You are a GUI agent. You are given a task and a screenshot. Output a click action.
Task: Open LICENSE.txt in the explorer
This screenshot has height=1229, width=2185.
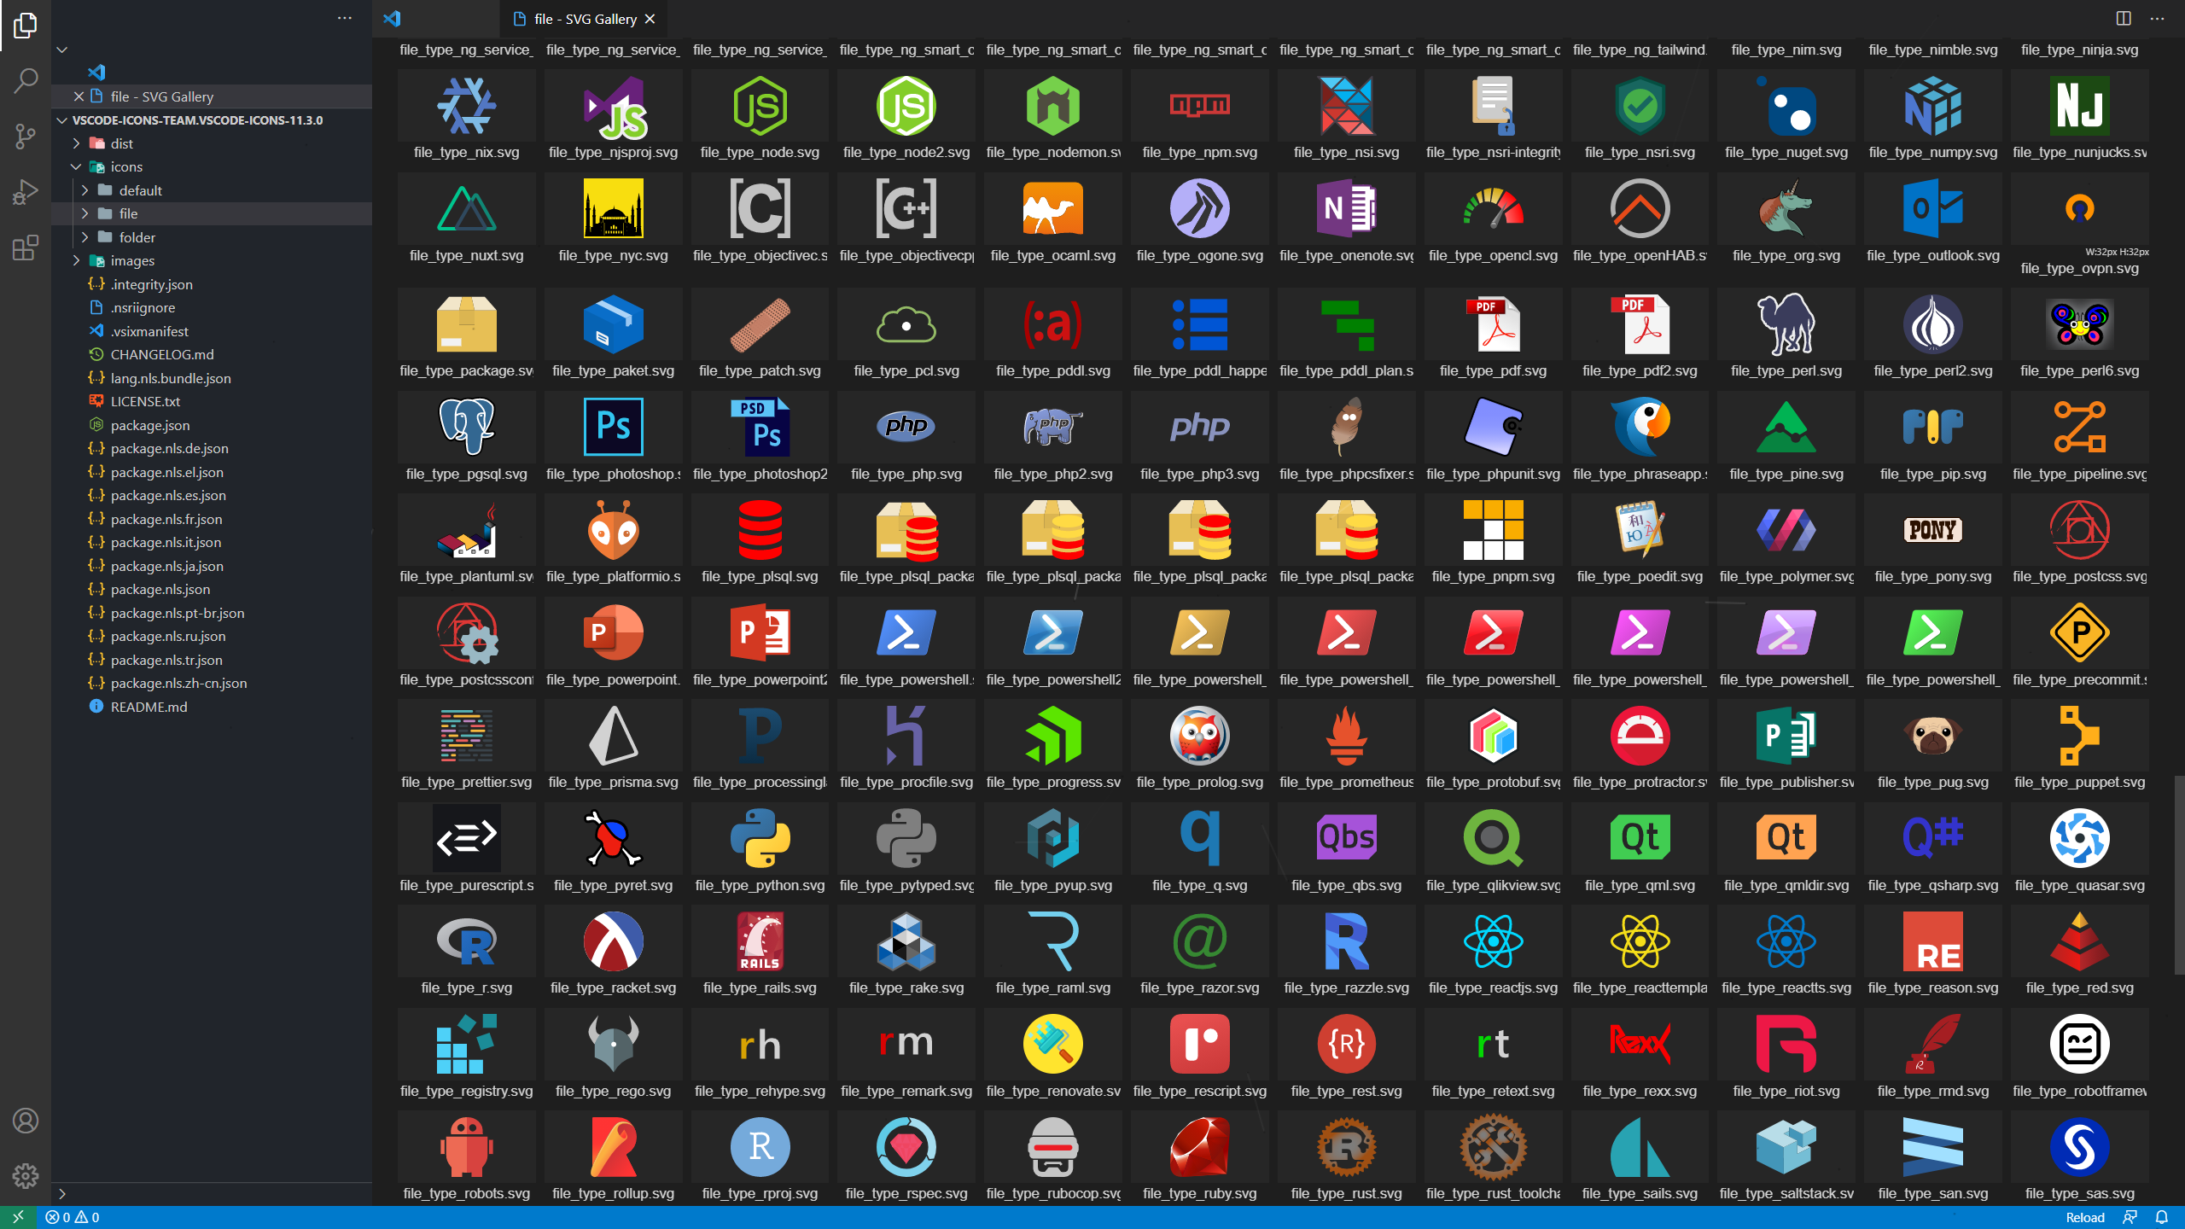pyautogui.click(x=145, y=401)
